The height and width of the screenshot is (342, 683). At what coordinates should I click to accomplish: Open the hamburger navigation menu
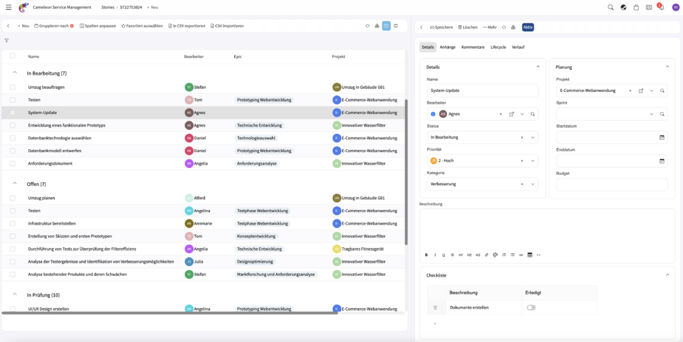(9, 7)
